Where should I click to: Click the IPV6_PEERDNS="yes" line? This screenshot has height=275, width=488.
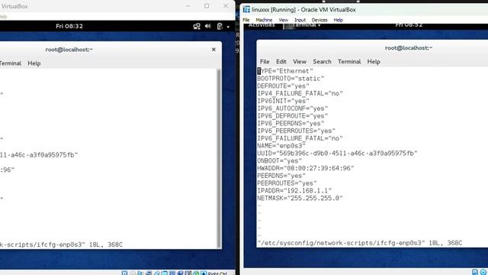291,124
